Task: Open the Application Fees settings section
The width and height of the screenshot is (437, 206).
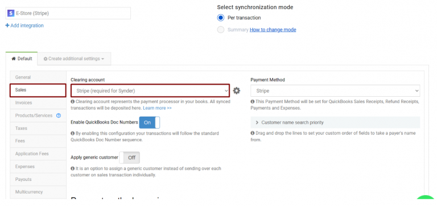Action: click(x=38, y=154)
